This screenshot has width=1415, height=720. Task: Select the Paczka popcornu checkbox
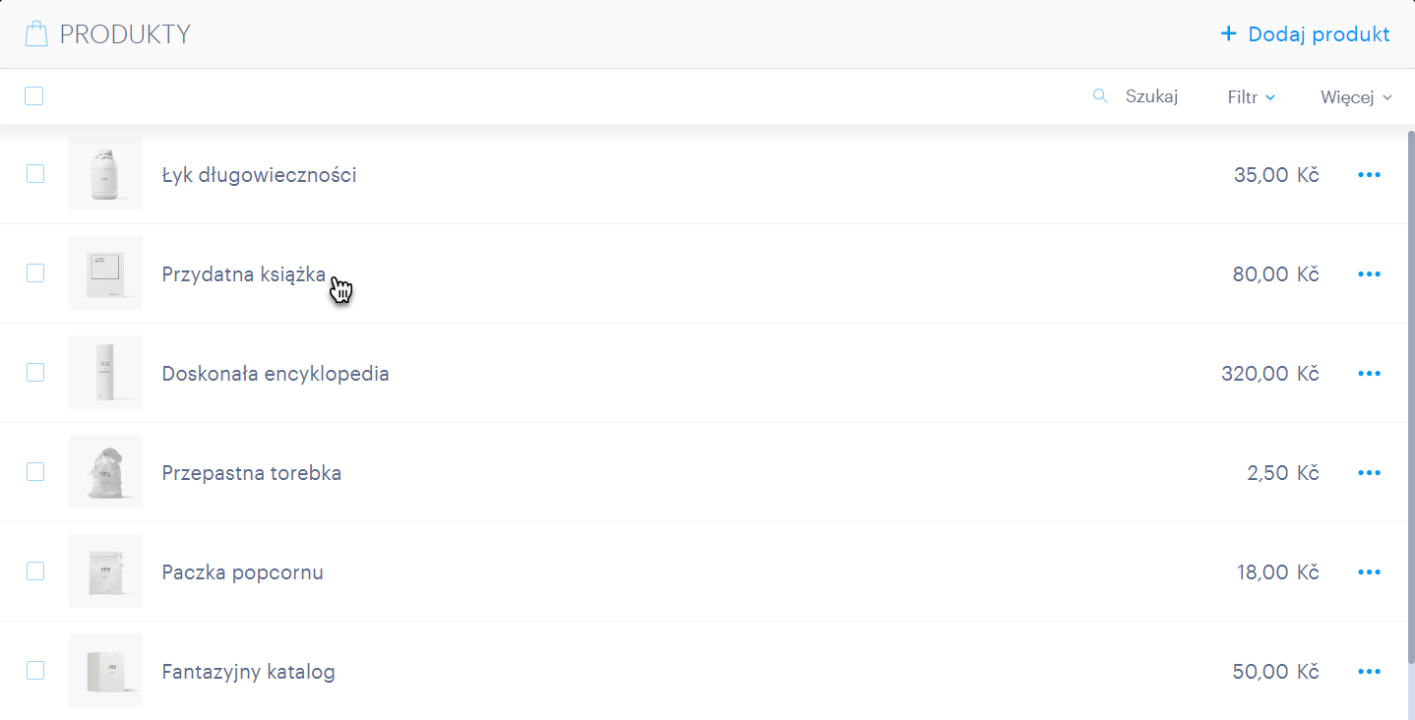pyautogui.click(x=35, y=571)
